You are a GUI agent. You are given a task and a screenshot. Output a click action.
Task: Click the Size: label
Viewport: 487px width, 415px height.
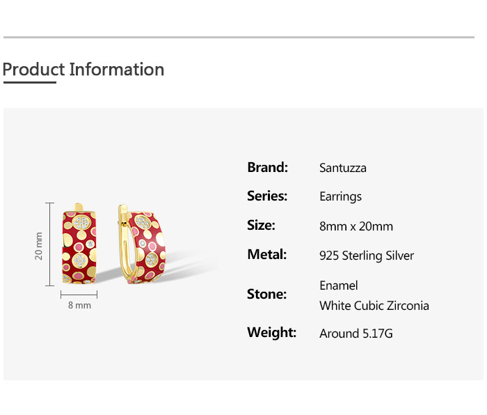coord(261,225)
